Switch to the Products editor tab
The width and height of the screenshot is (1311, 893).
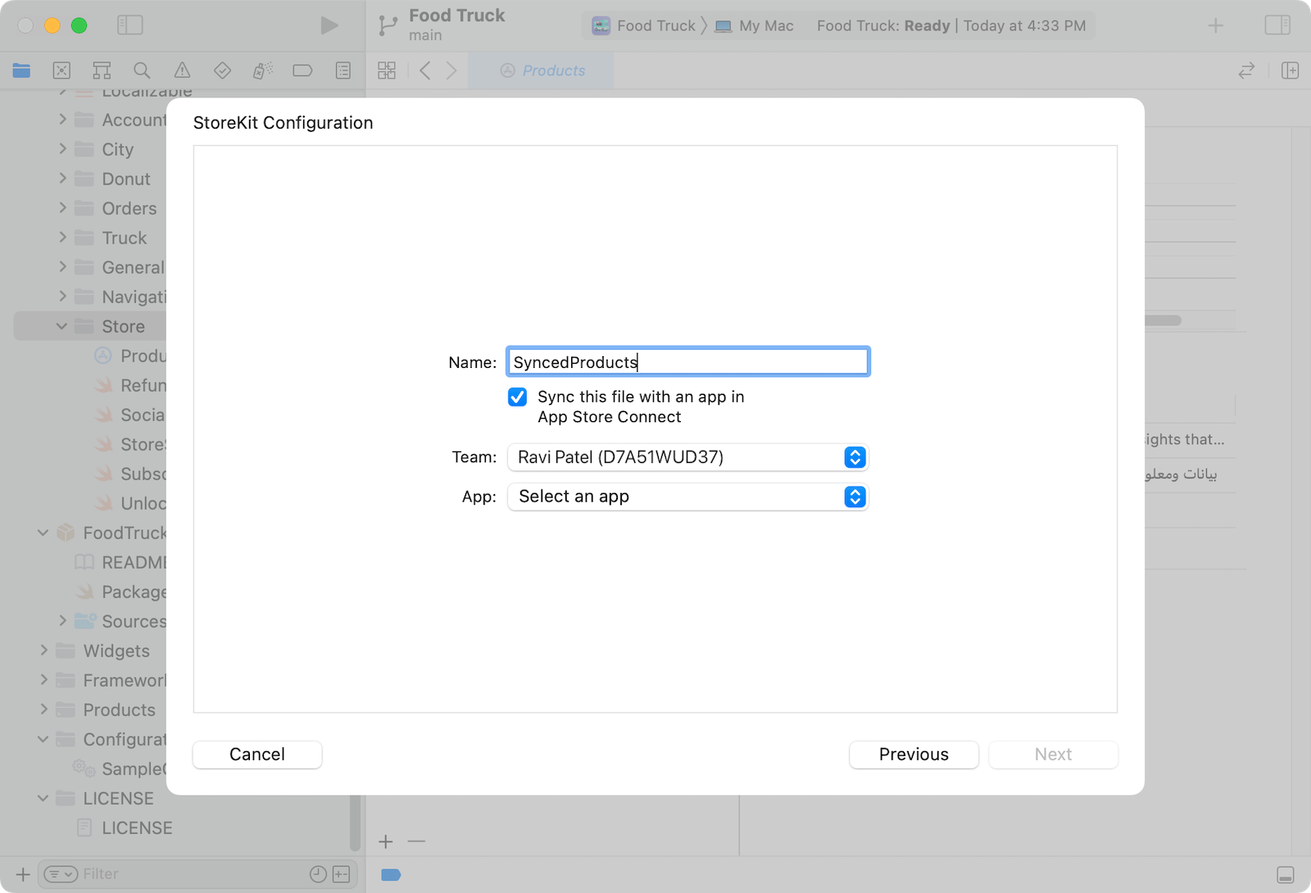tap(542, 70)
